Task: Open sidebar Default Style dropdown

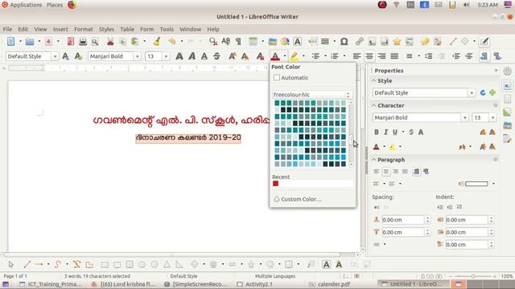Action: [472, 93]
